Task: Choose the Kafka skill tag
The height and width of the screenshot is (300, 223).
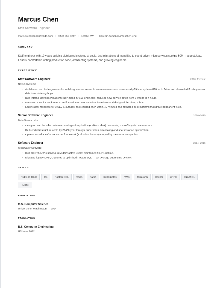Action: pos(93,177)
